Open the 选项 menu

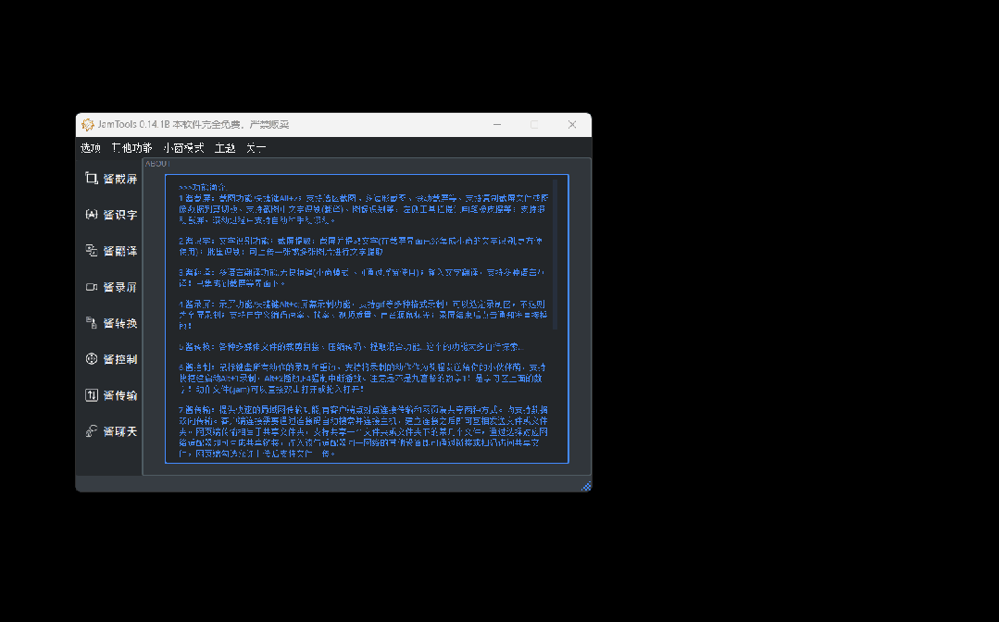tap(91, 148)
